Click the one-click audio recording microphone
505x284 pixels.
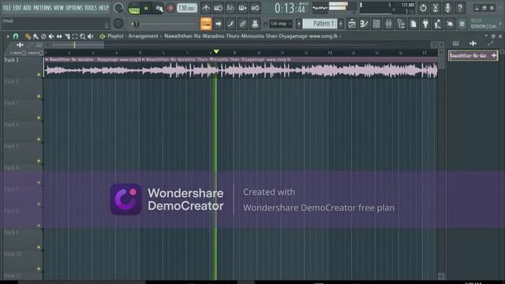pyautogui.click(x=447, y=8)
